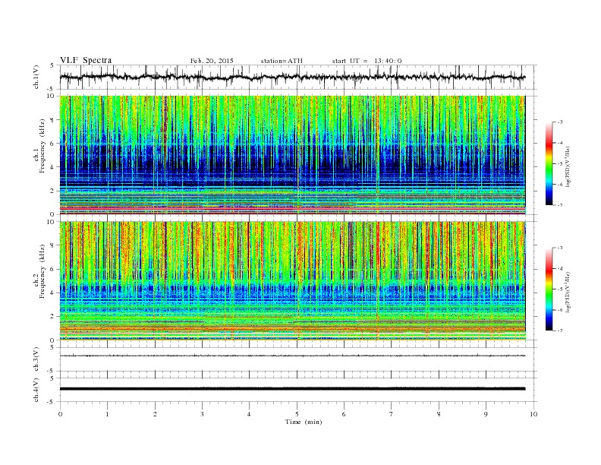
Task: Click the time axis tick label "9"
Action: (486, 414)
